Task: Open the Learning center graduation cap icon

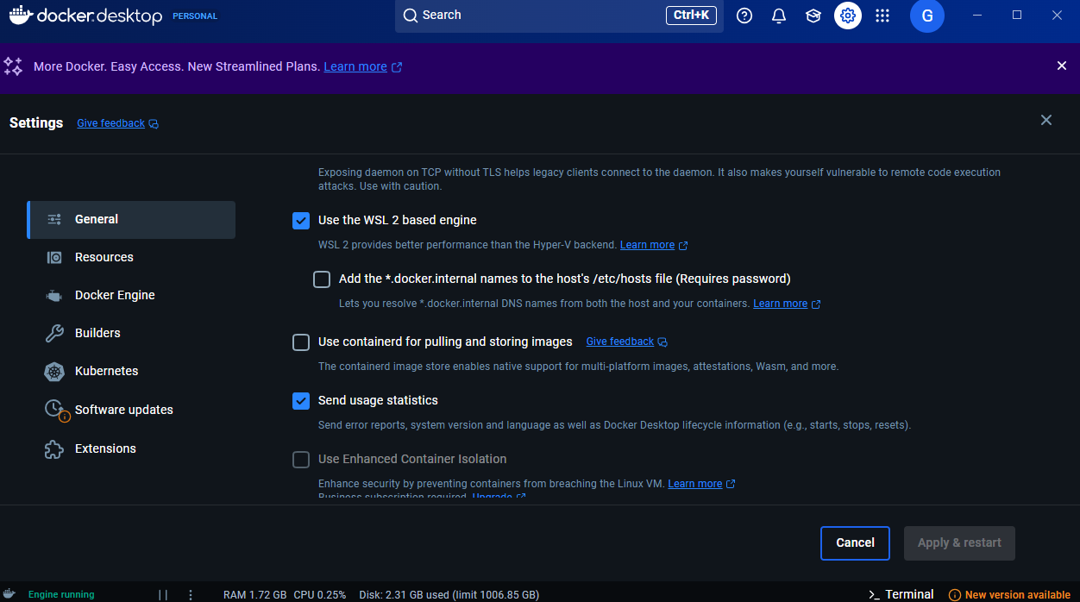Action: tap(813, 16)
